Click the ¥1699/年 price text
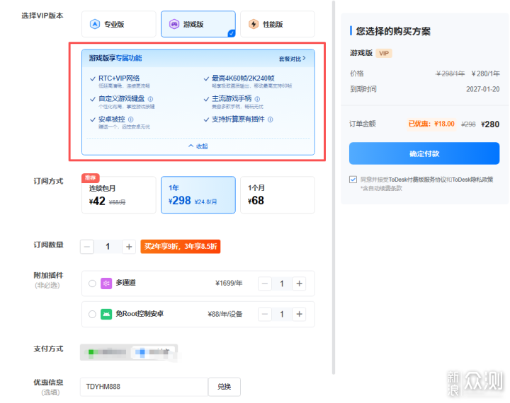 (229, 284)
